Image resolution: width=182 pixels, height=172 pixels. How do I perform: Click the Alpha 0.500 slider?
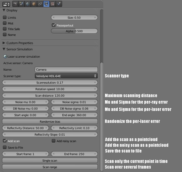tap(74, 31)
